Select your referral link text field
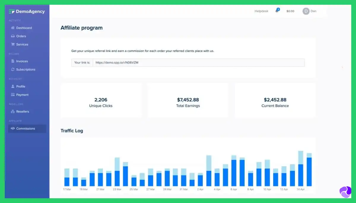356x203 pixels. coord(199,63)
